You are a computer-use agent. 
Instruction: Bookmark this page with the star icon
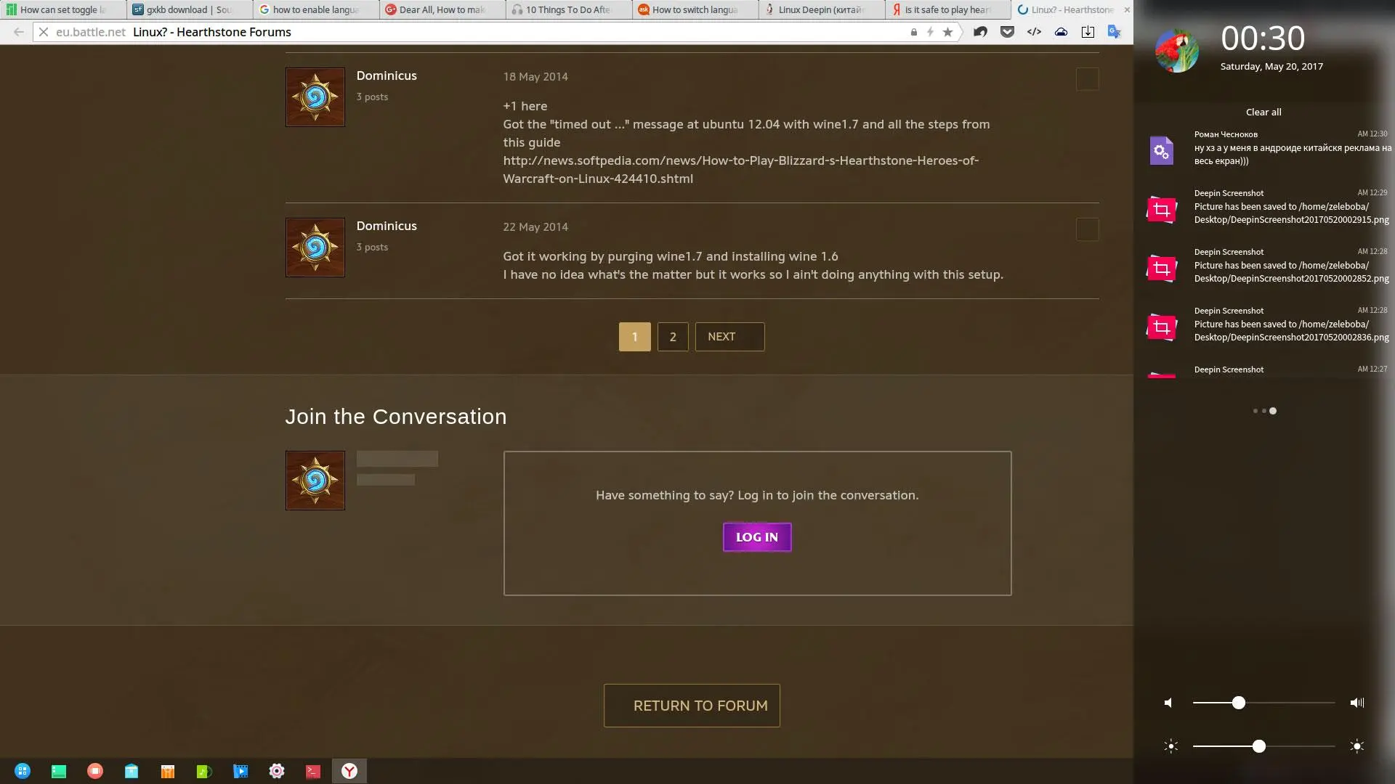pos(947,32)
